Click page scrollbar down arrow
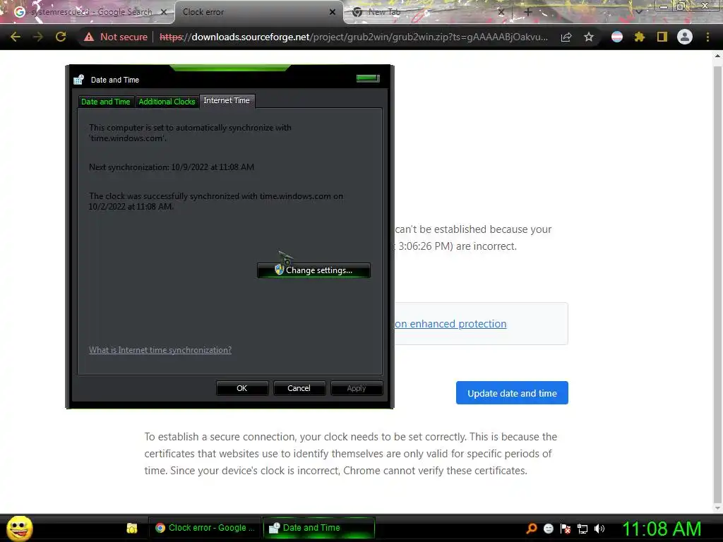This screenshot has width=723, height=542. (x=717, y=508)
